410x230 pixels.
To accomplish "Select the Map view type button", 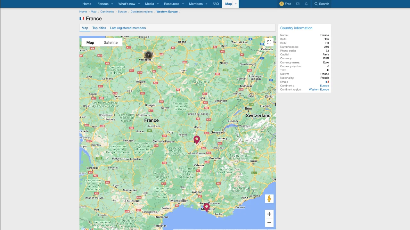I will 90,42.
